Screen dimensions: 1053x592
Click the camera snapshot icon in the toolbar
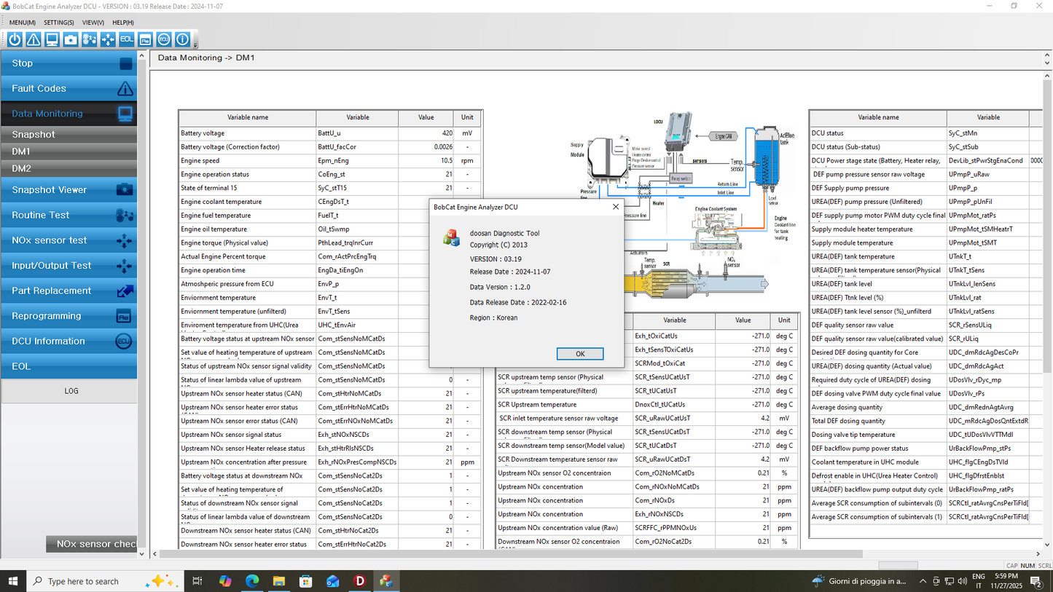point(71,40)
